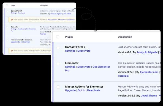Open Elementor.com author link in large panel
163x106 pixels.
point(149,72)
